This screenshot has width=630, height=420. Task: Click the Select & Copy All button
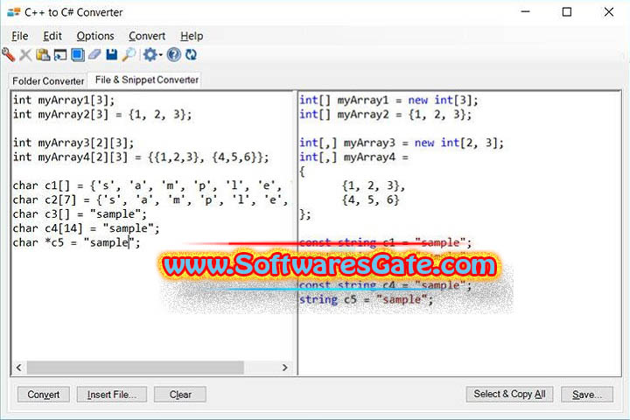click(x=509, y=394)
